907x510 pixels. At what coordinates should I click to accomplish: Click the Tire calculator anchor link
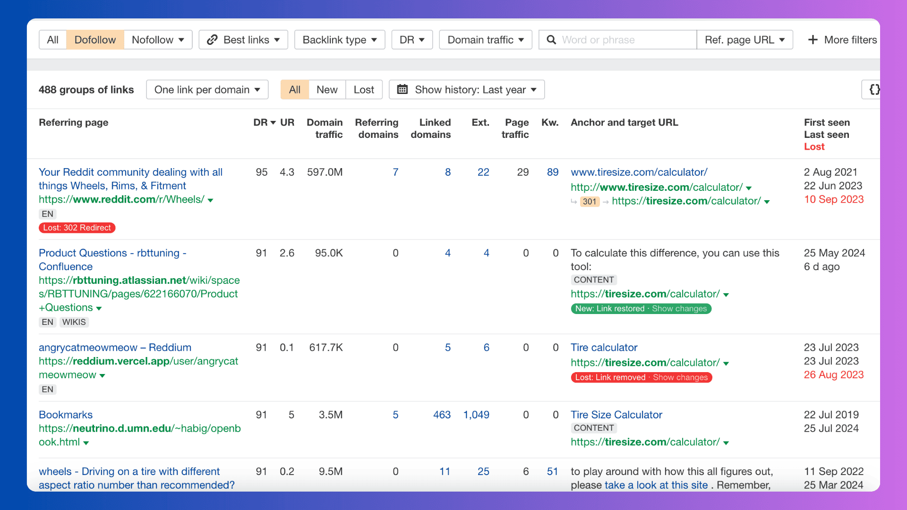coord(604,348)
